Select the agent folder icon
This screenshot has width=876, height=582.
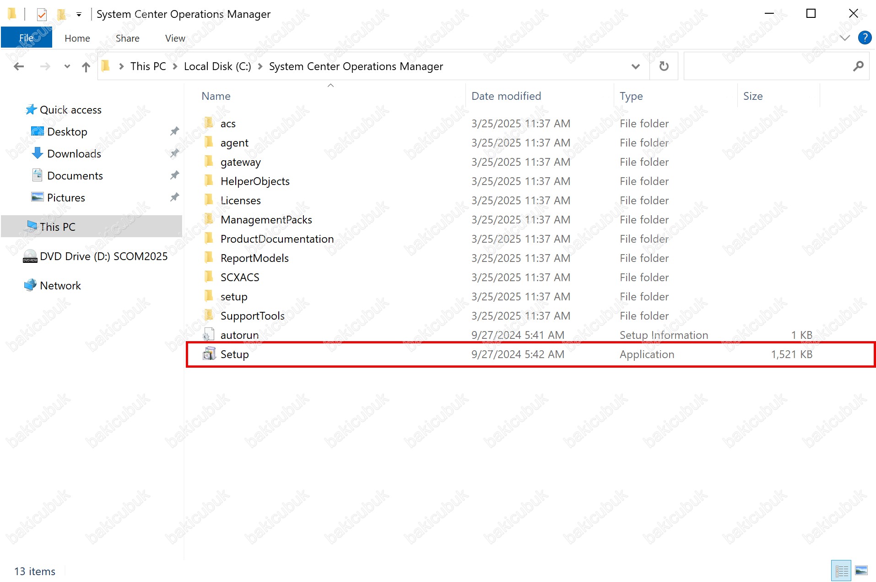tap(209, 142)
